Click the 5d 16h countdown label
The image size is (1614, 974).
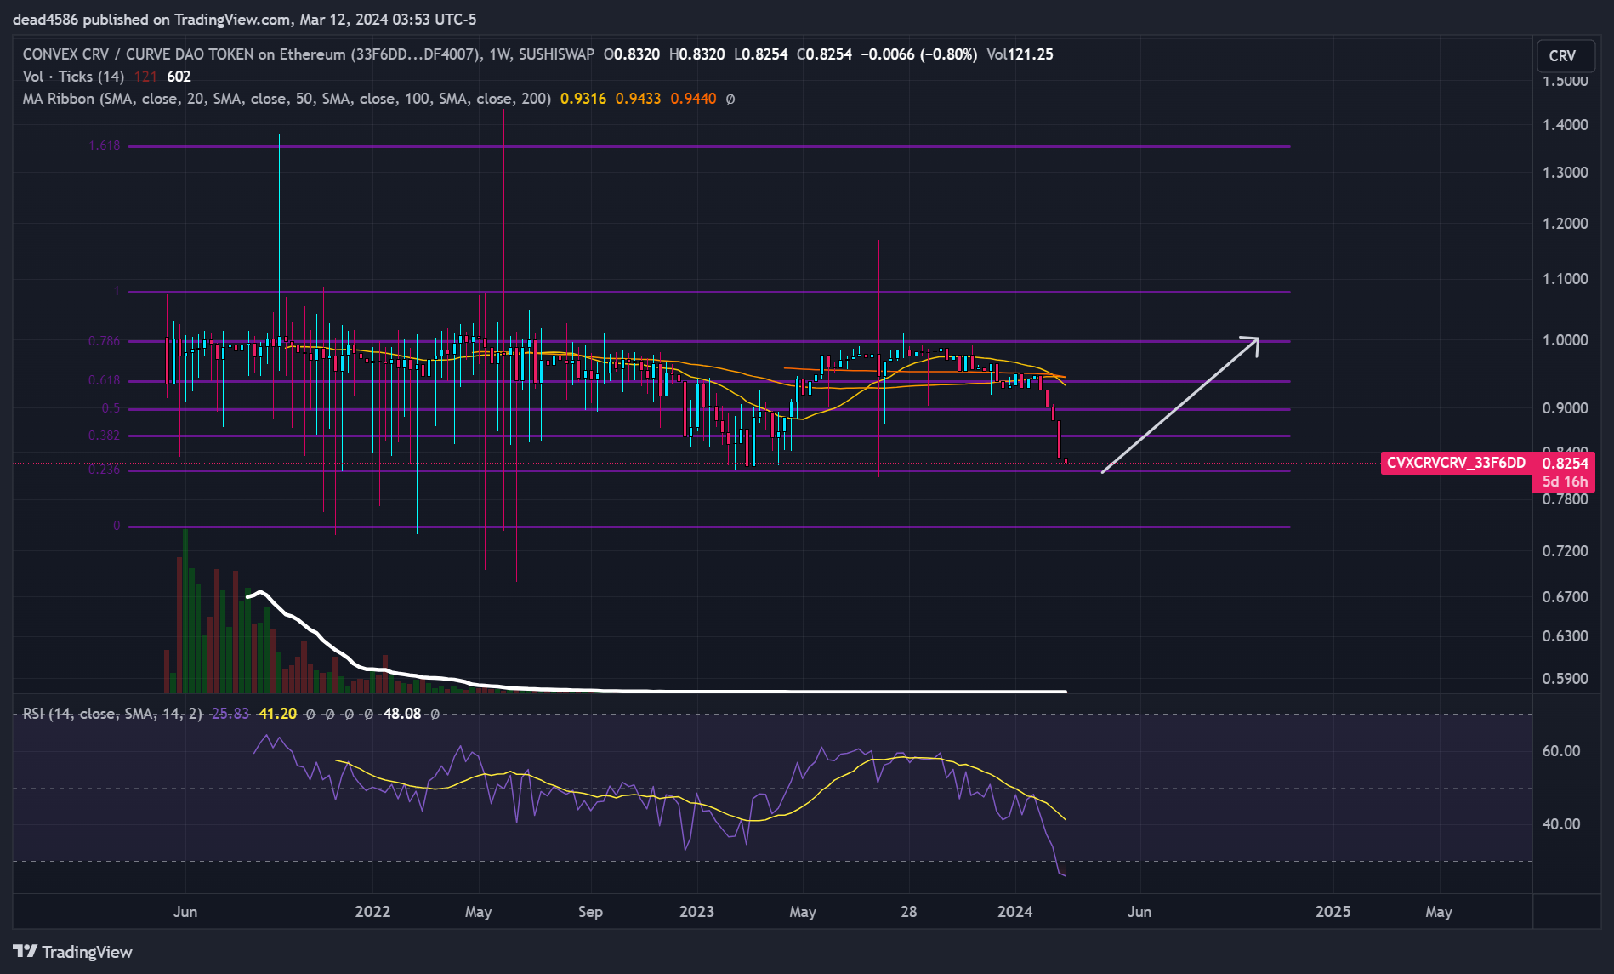point(1565,481)
